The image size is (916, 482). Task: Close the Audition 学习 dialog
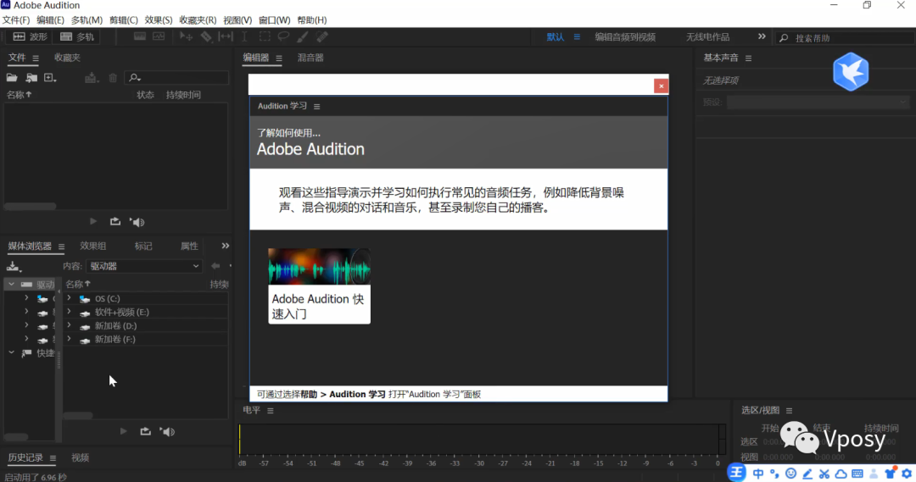point(661,86)
